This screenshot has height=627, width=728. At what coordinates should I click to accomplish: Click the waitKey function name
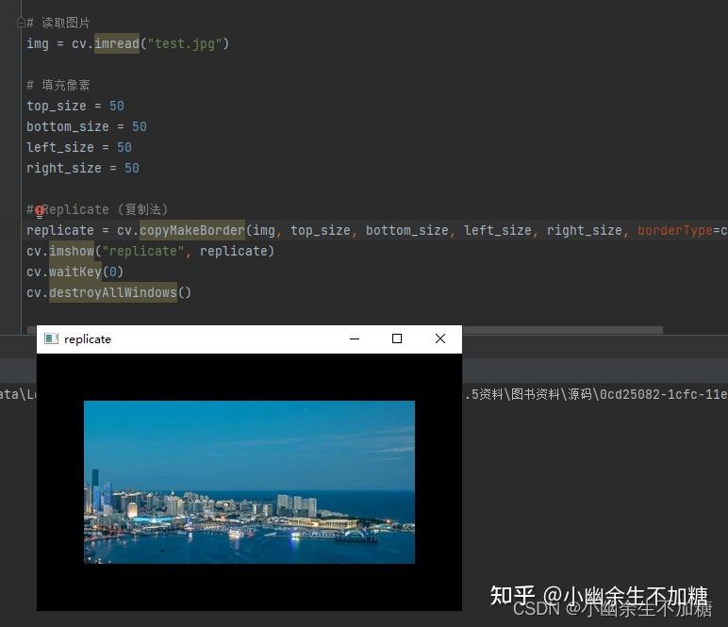coord(75,272)
